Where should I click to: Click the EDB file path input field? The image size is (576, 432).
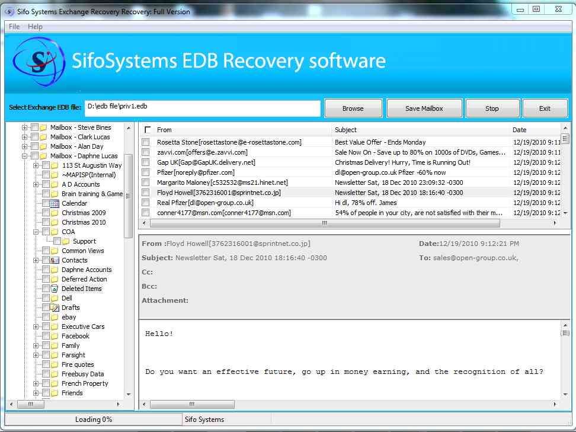(203, 108)
